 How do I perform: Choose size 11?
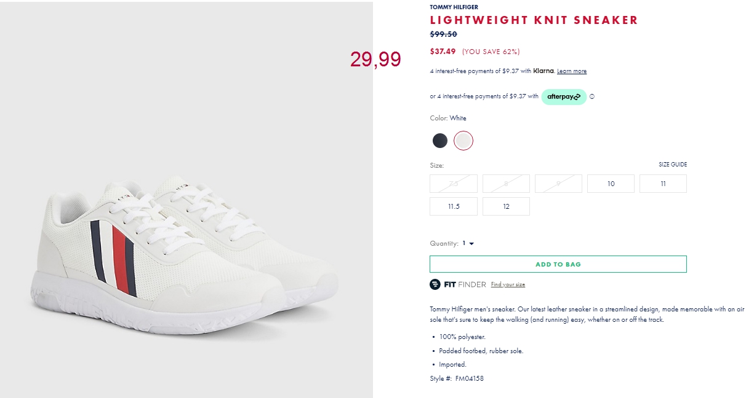(663, 184)
